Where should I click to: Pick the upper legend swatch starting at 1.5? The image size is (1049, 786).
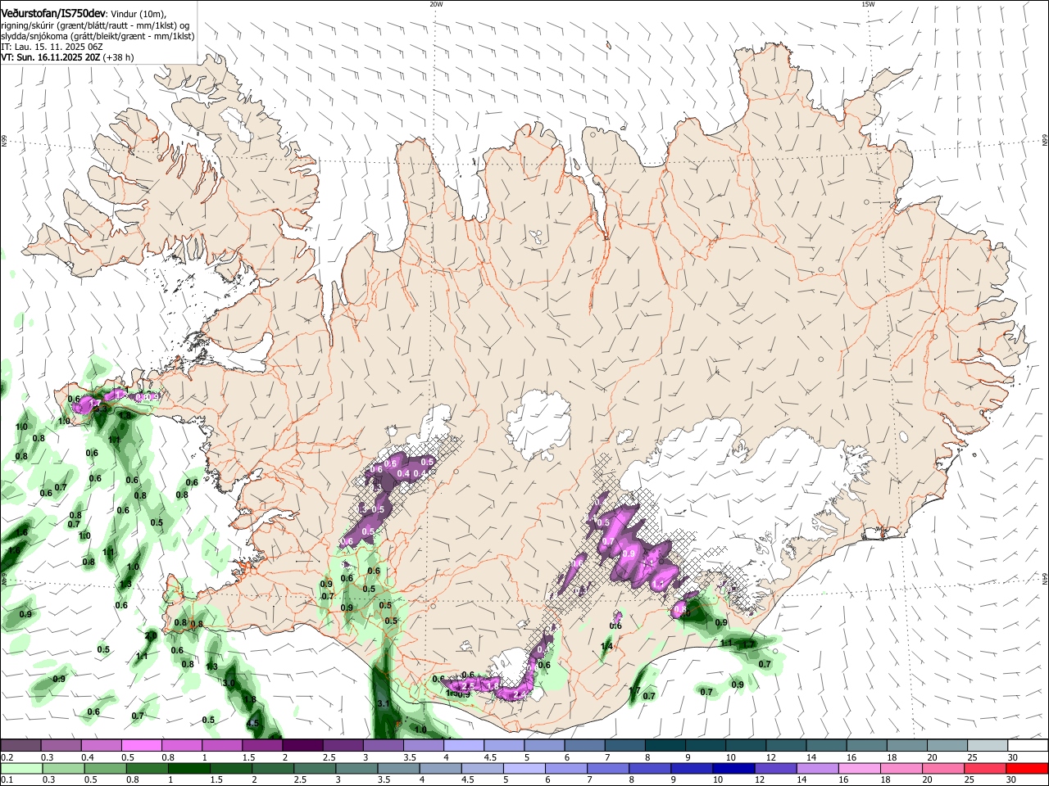pyautogui.click(x=261, y=746)
